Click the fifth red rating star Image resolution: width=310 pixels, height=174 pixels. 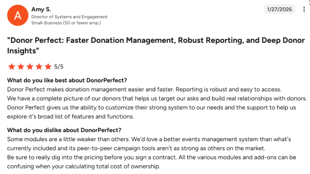point(48,67)
